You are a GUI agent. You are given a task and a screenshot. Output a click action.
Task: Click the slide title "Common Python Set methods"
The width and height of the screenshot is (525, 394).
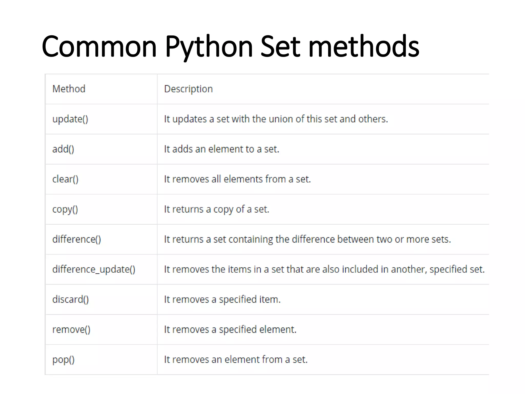click(230, 46)
